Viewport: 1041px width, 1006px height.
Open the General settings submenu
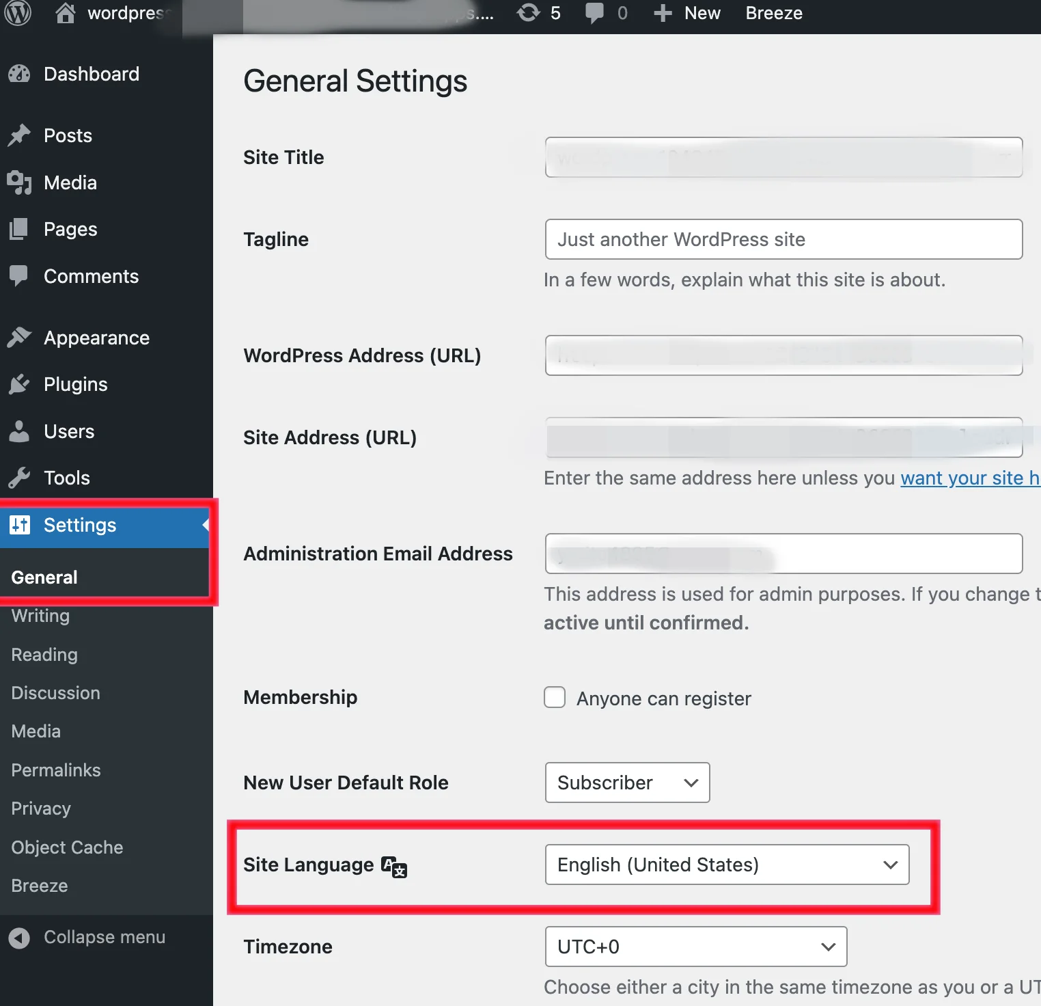coord(44,577)
